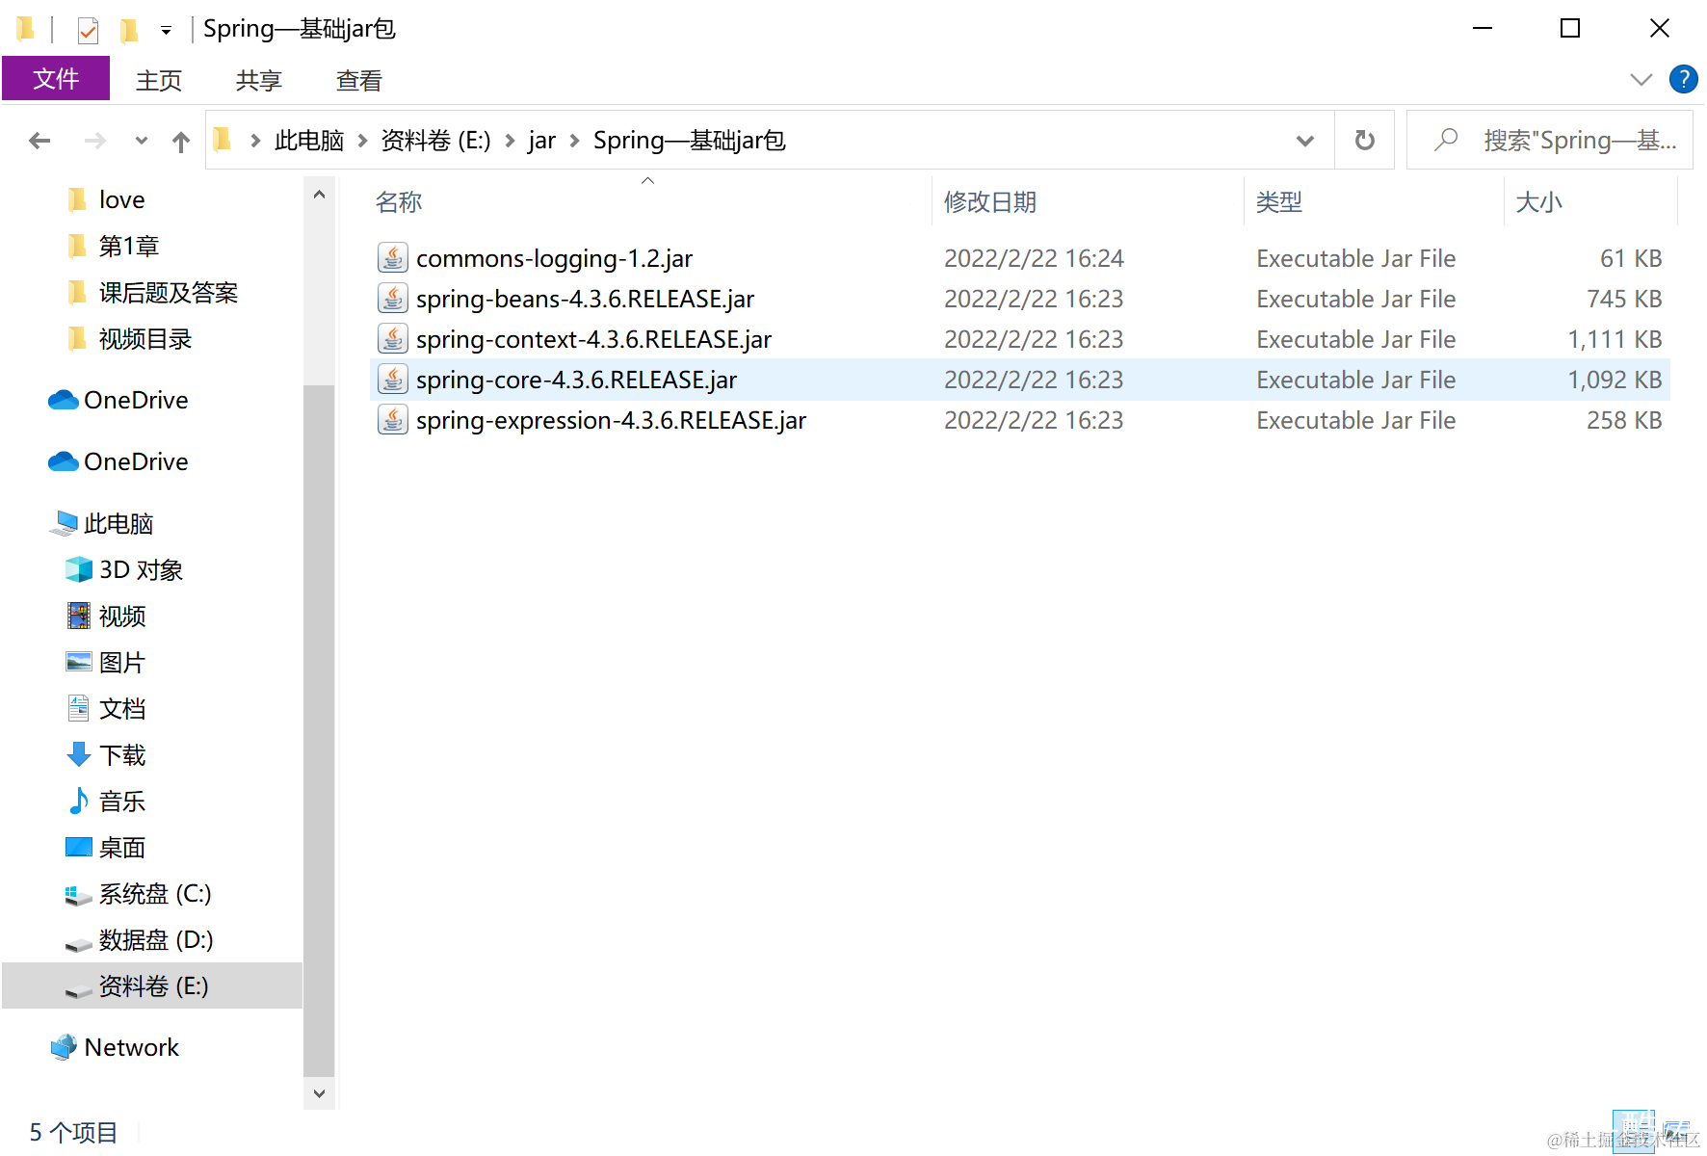
Task: Open the 第1章 folder in navigation pane
Action: pos(129,247)
